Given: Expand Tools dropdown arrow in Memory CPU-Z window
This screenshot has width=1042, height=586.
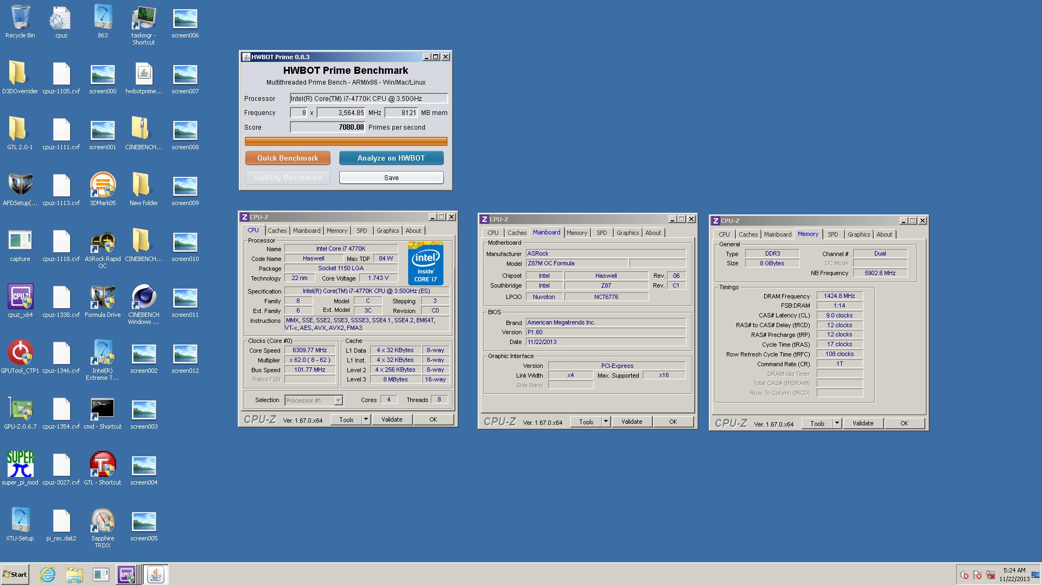Looking at the screenshot, I should point(837,423).
